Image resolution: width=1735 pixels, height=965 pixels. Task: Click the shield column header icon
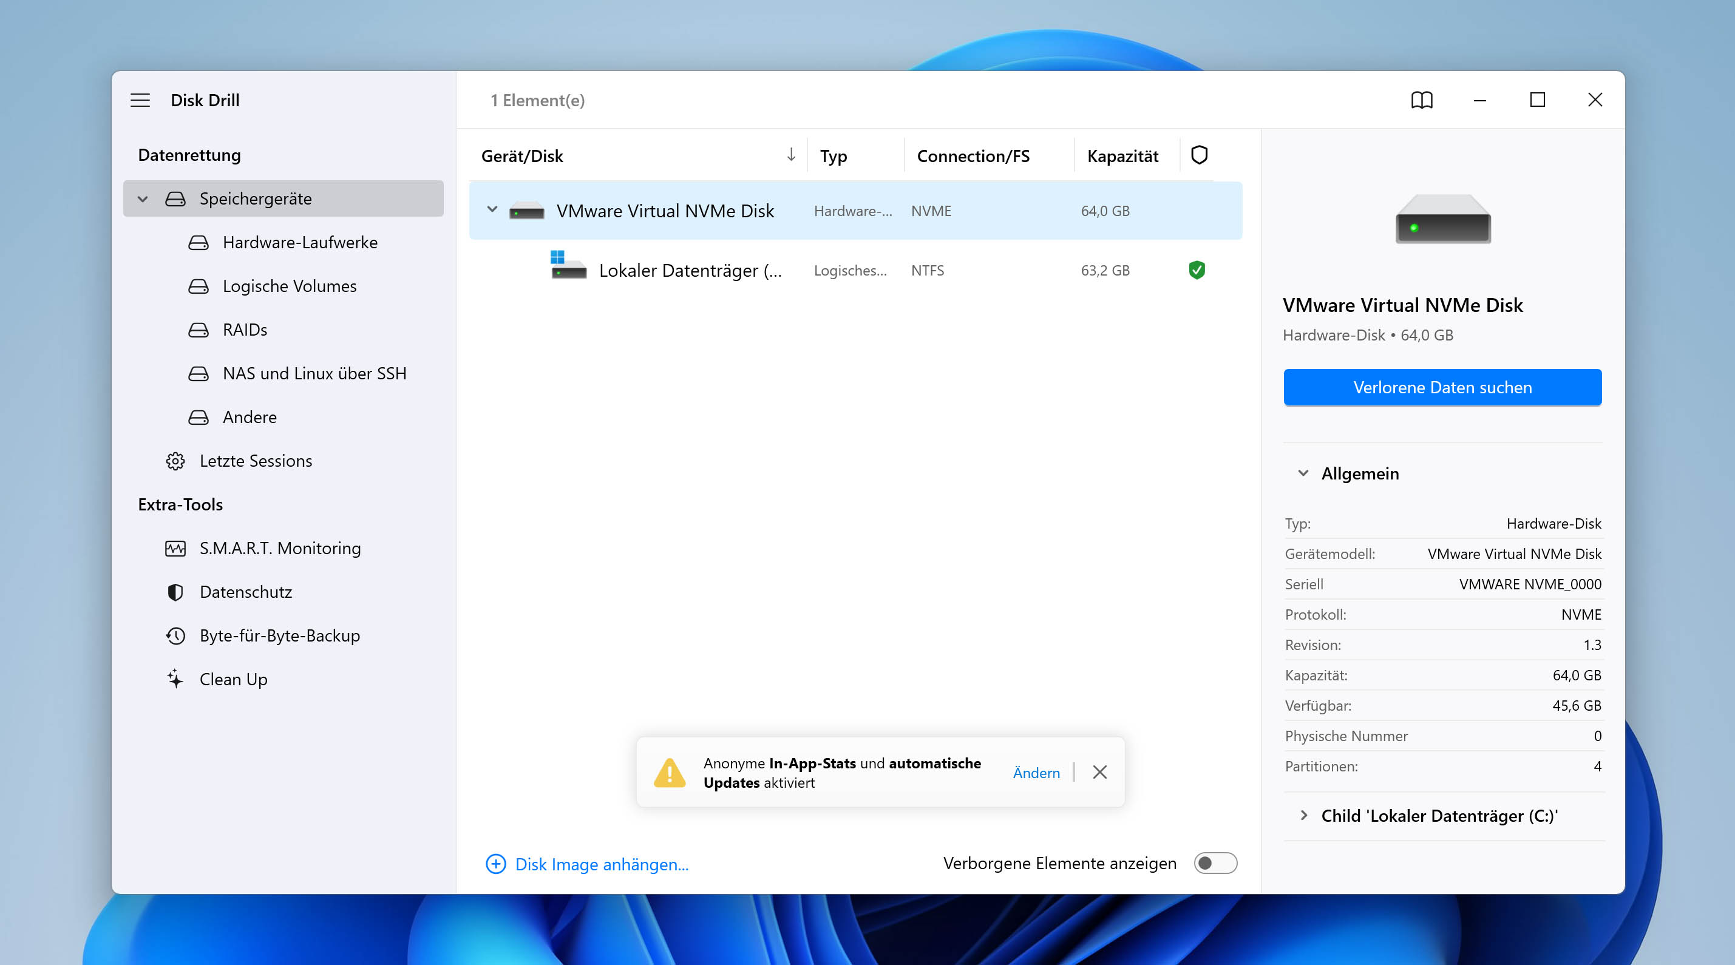(1199, 155)
